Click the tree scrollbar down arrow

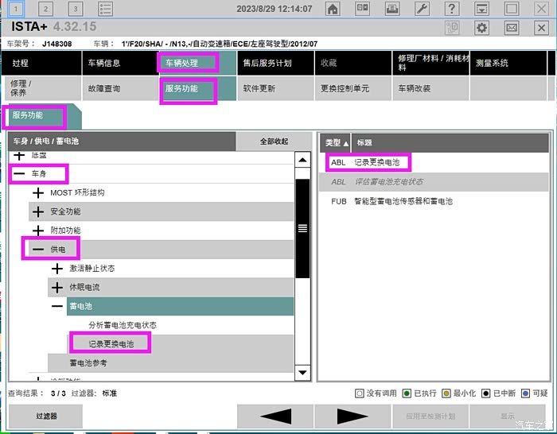(x=302, y=373)
